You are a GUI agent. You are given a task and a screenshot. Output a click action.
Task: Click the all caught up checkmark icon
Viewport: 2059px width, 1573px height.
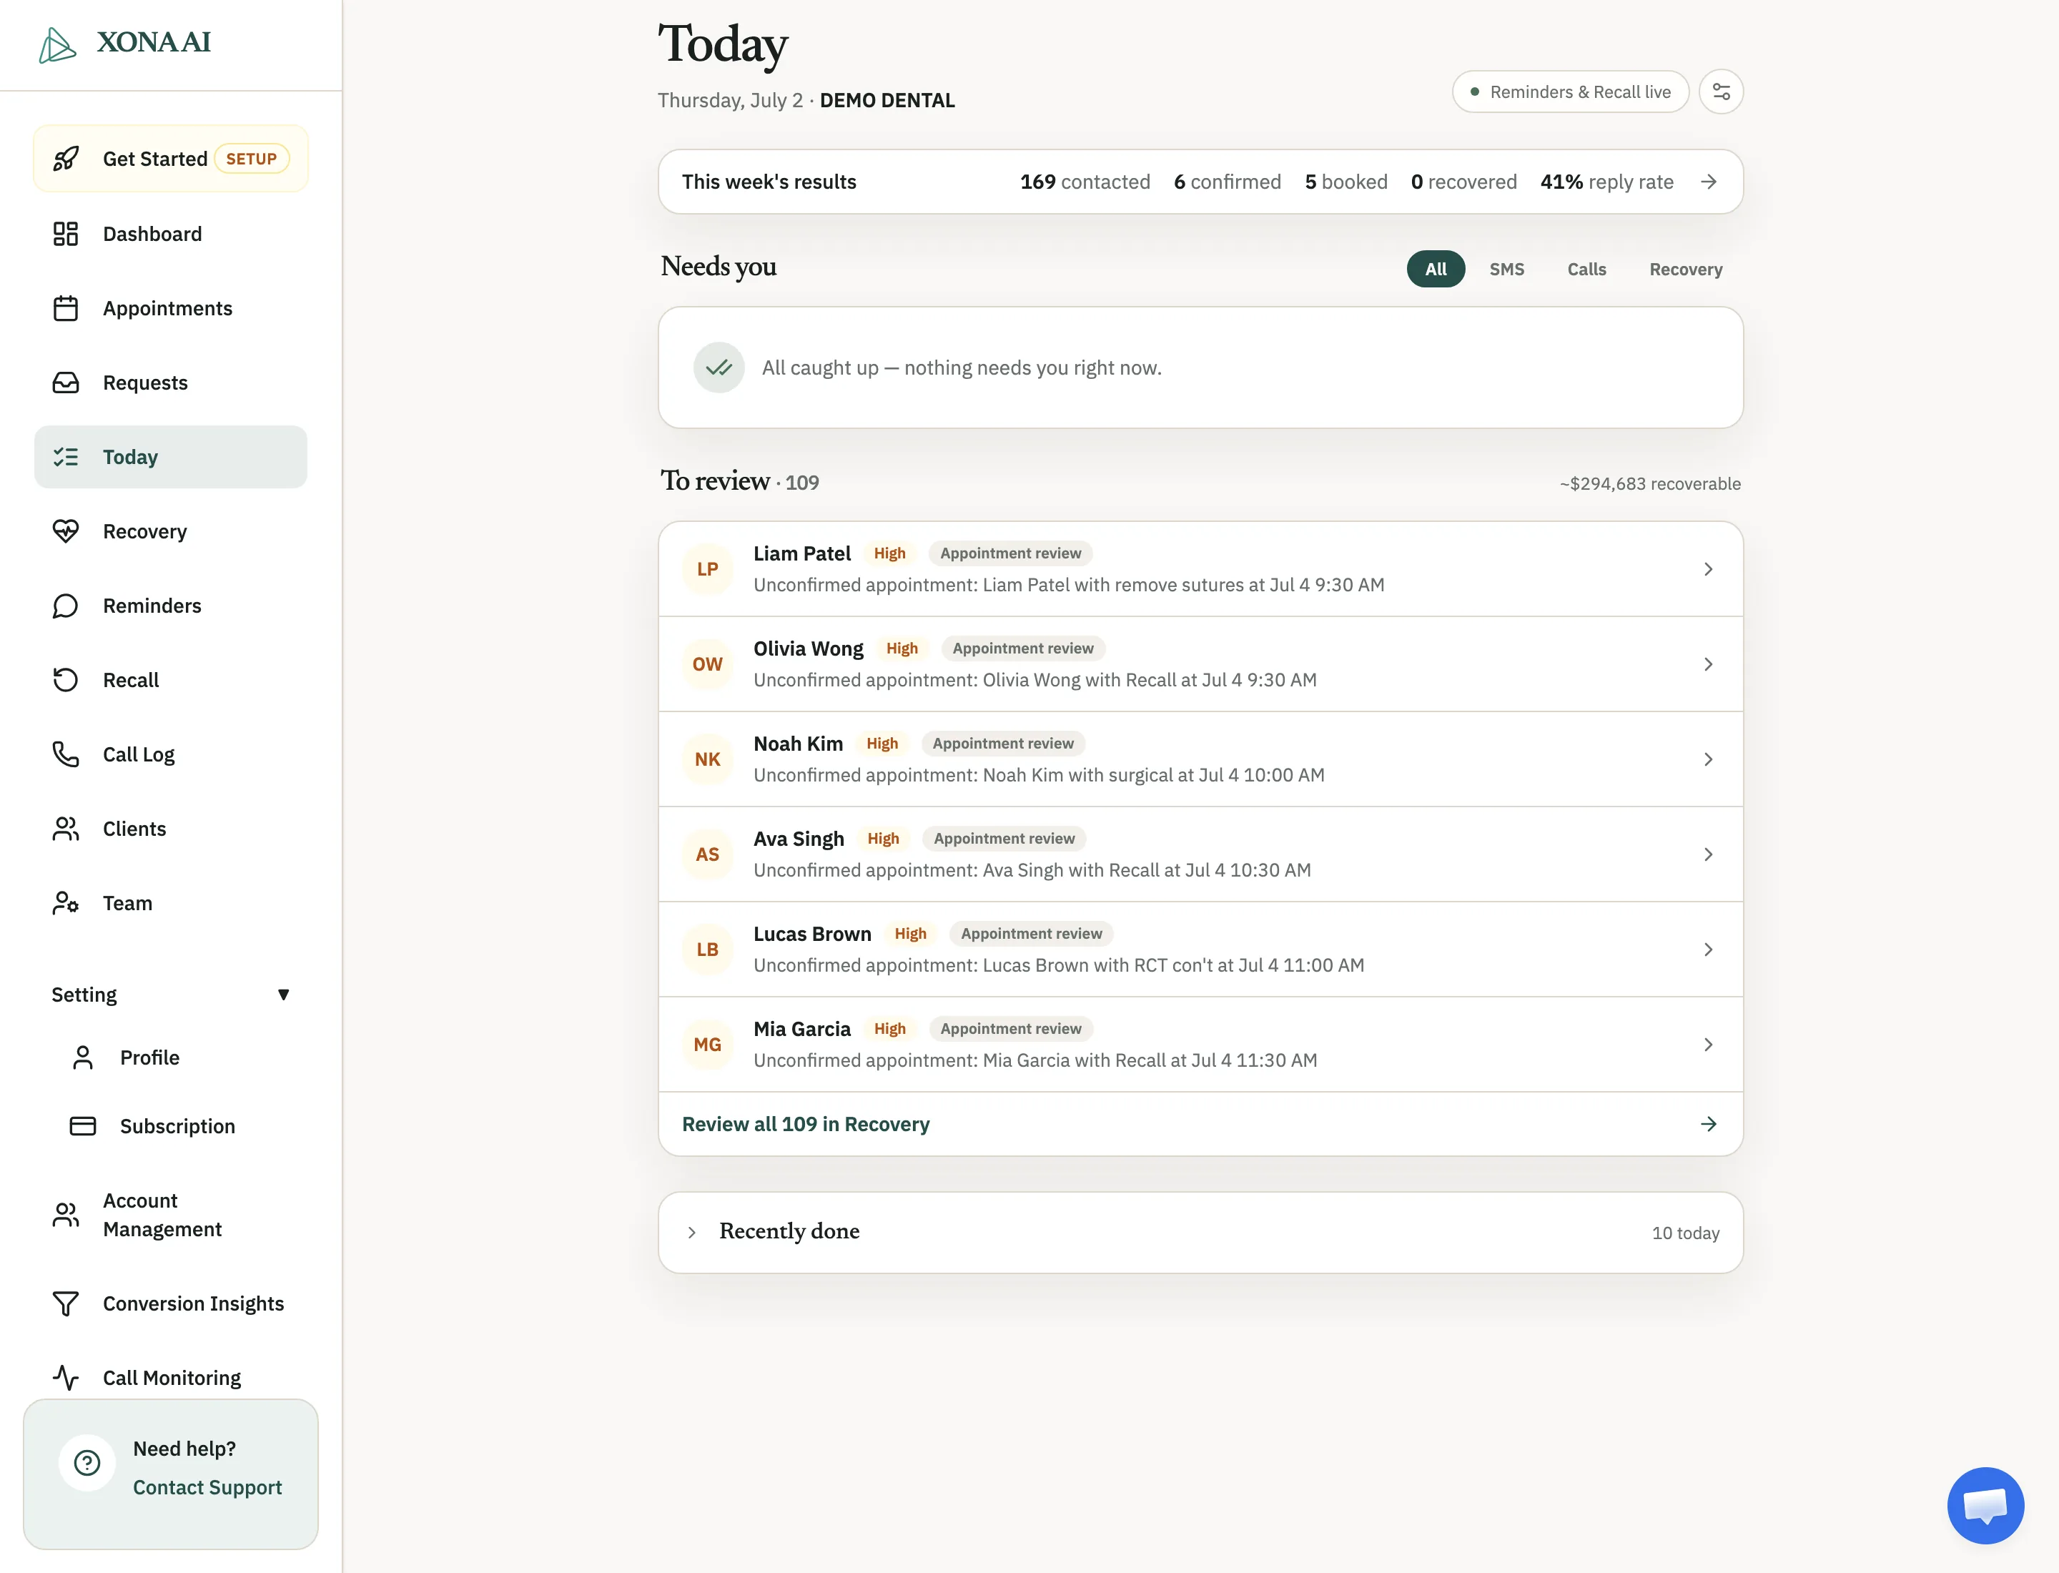tap(719, 367)
